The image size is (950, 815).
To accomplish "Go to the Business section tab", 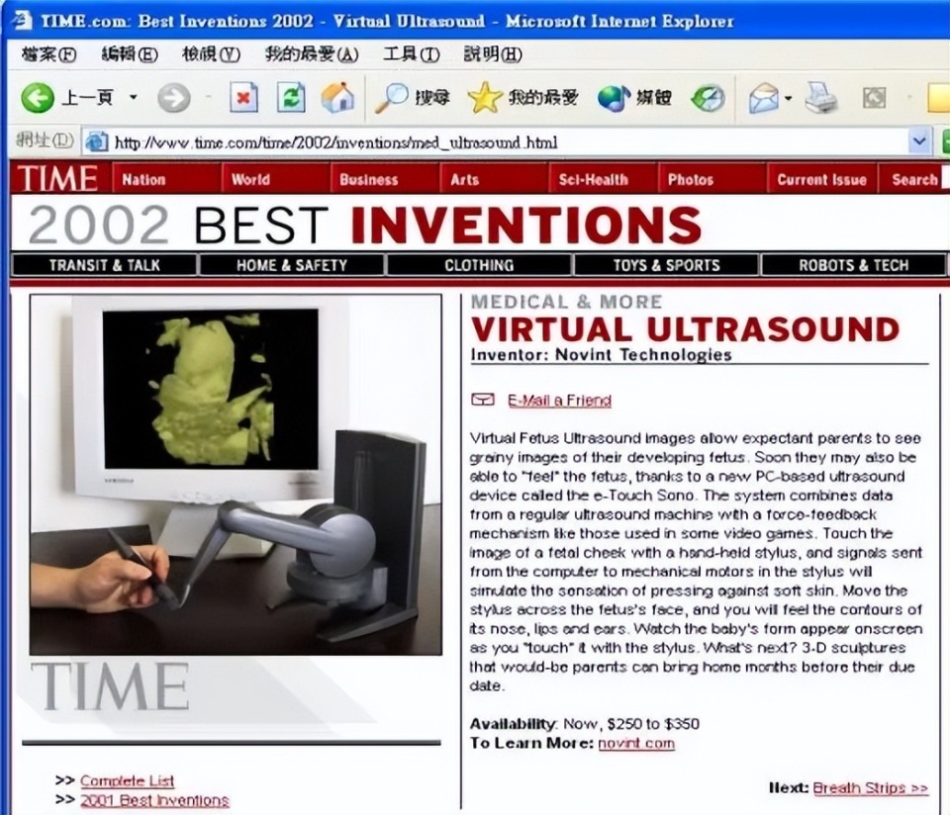I will [385, 179].
